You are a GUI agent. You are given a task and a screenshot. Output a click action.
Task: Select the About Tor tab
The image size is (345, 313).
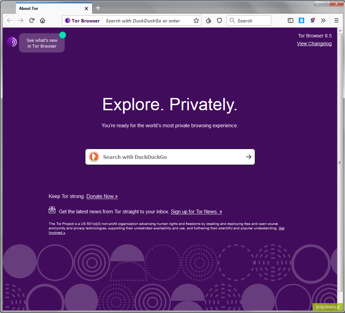[54, 9]
